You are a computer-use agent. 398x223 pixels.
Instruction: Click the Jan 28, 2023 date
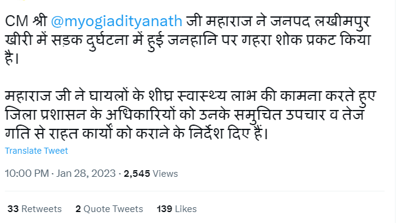[x=86, y=174]
